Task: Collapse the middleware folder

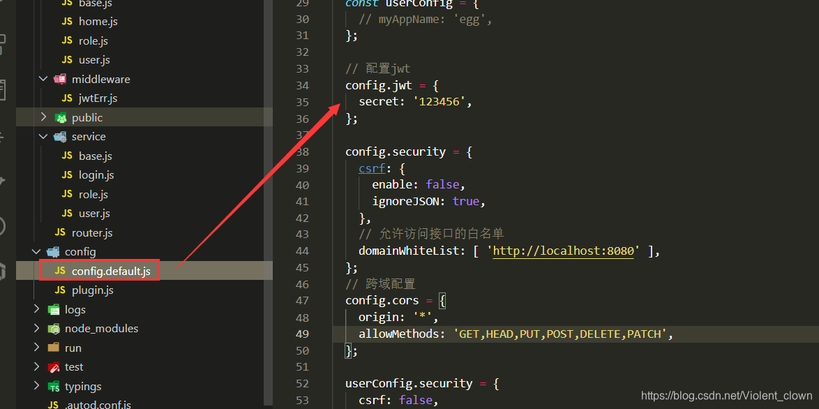Action: pos(43,78)
